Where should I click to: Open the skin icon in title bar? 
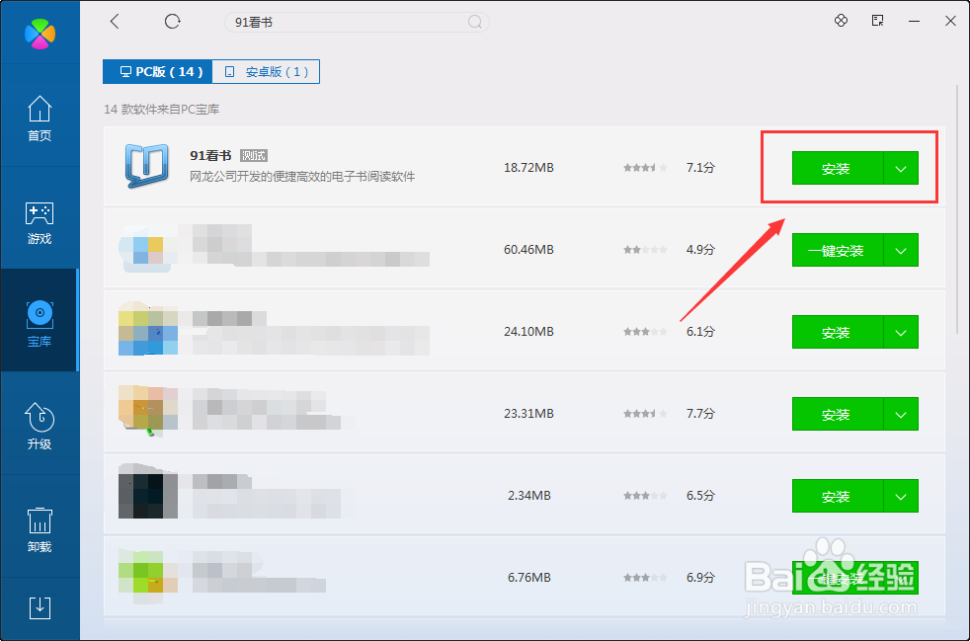(841, 21)
